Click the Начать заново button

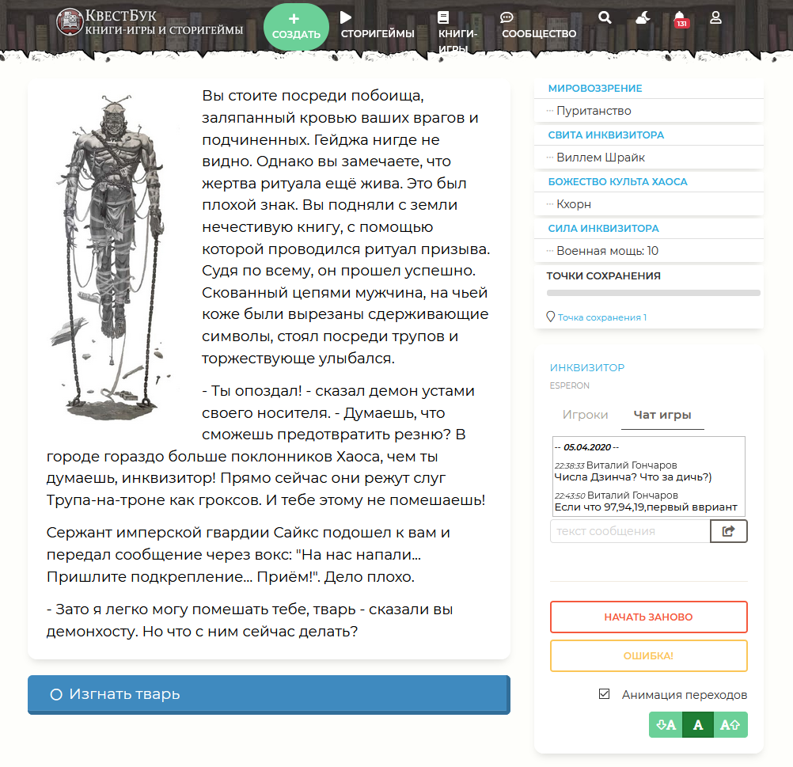[648, 617]
